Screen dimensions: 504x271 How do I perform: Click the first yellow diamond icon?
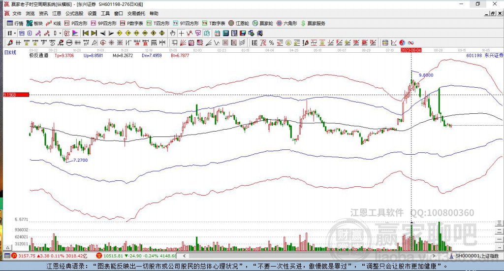click(120, 33)
